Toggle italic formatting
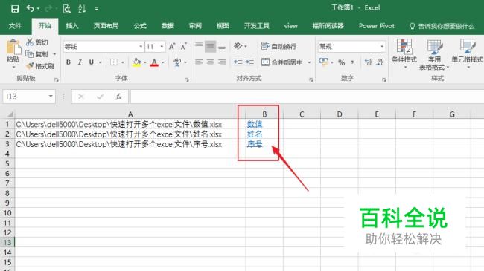Screen dimensions: 484x271 pos(80,62)
